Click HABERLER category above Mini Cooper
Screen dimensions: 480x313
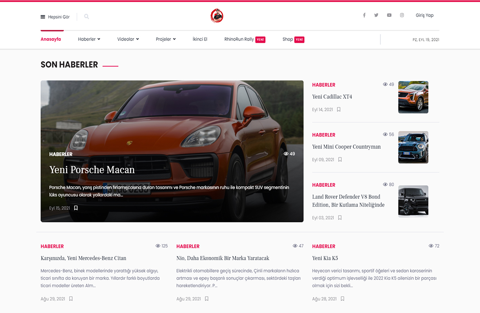coord(324,135)
